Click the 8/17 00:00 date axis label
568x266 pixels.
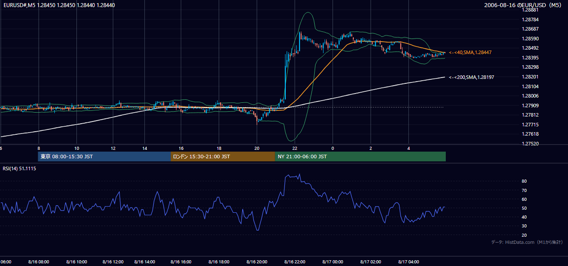(332, 262)
